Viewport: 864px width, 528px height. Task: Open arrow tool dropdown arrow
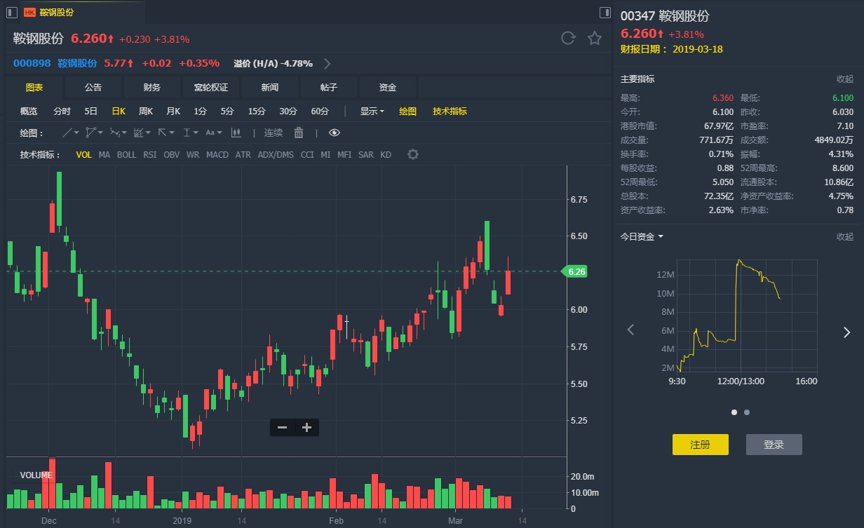point(173,133)
